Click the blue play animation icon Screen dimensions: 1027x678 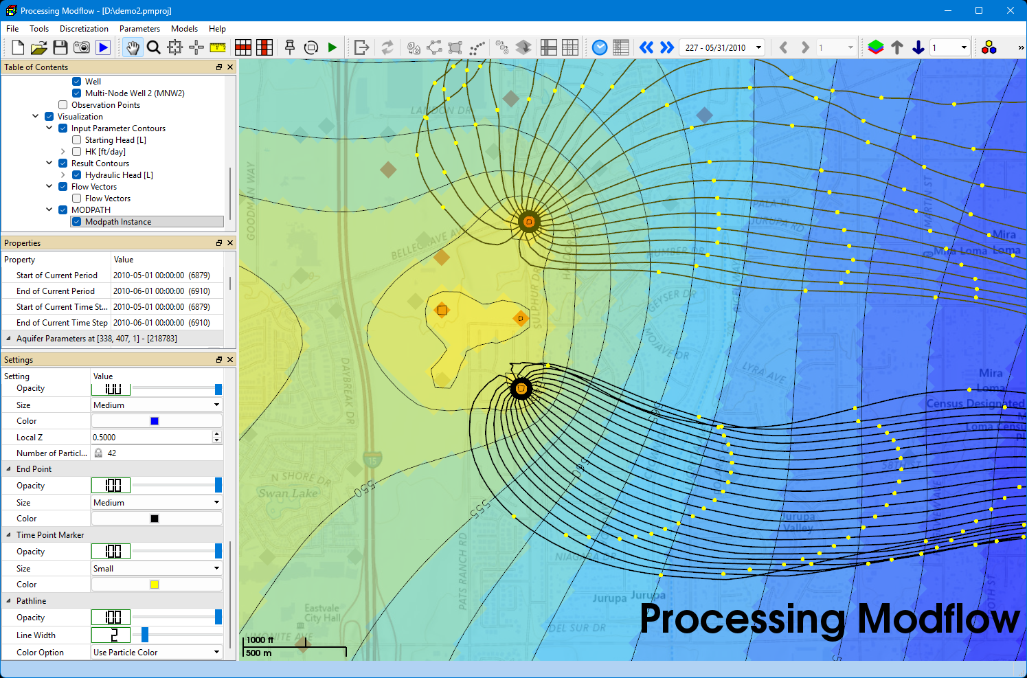coord(103,47)
